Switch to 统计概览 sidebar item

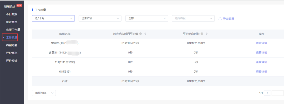[x=12, y=22]
